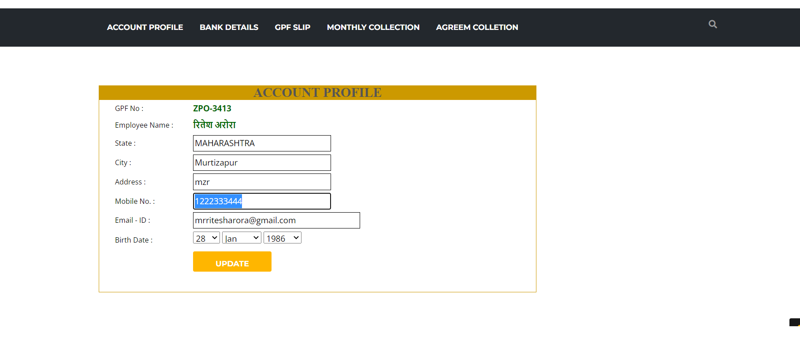
Task: Click into the Address field with mzr
Action: click(262, 182)
